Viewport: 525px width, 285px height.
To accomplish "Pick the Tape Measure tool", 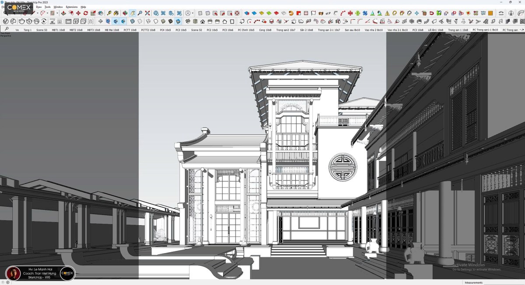I will (109, 13).
